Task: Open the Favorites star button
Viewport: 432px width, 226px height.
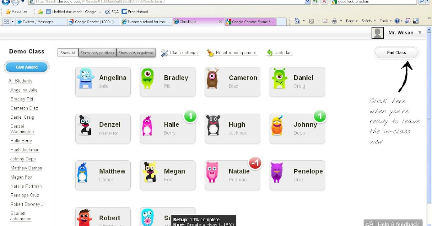Action: (x=17, y=11)
